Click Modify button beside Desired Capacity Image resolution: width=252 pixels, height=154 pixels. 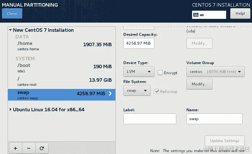[199, 43]
